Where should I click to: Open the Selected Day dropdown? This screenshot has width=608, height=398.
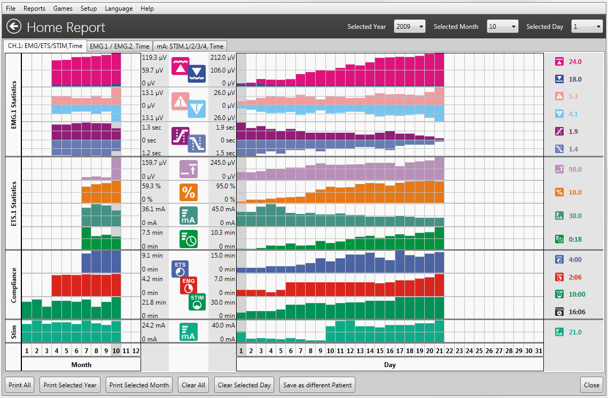587,26
